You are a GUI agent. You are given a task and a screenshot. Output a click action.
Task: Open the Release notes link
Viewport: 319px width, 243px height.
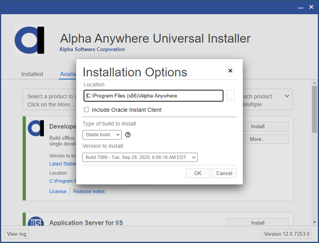click(89, 191)
